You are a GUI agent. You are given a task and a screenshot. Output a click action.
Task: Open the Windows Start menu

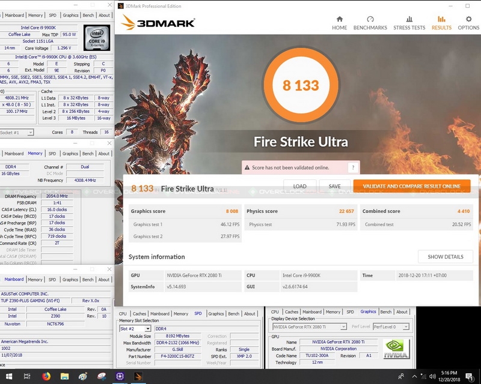[9, 376]
